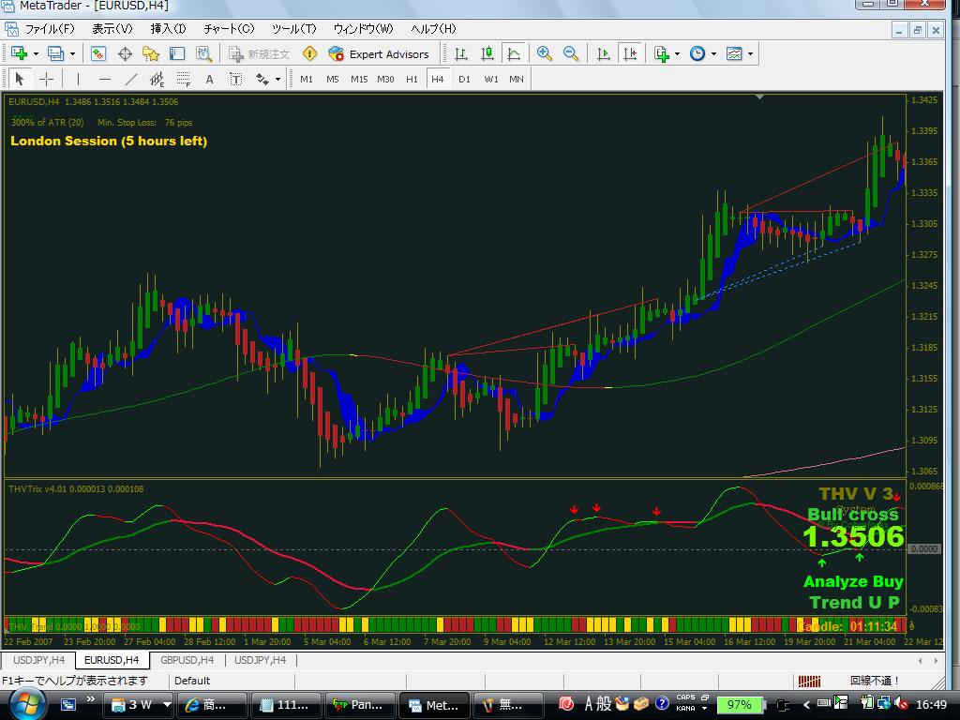960x720 pixels.
Task: Toggle the Expert Advisors button
Action: coord(379,53)
